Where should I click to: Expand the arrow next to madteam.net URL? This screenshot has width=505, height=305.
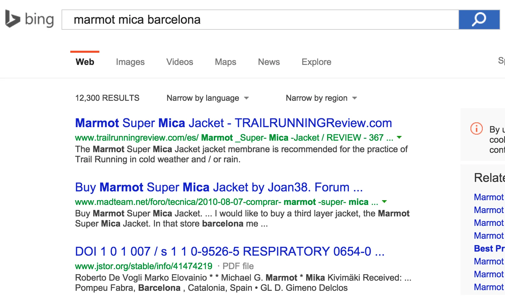coord(384,202)
